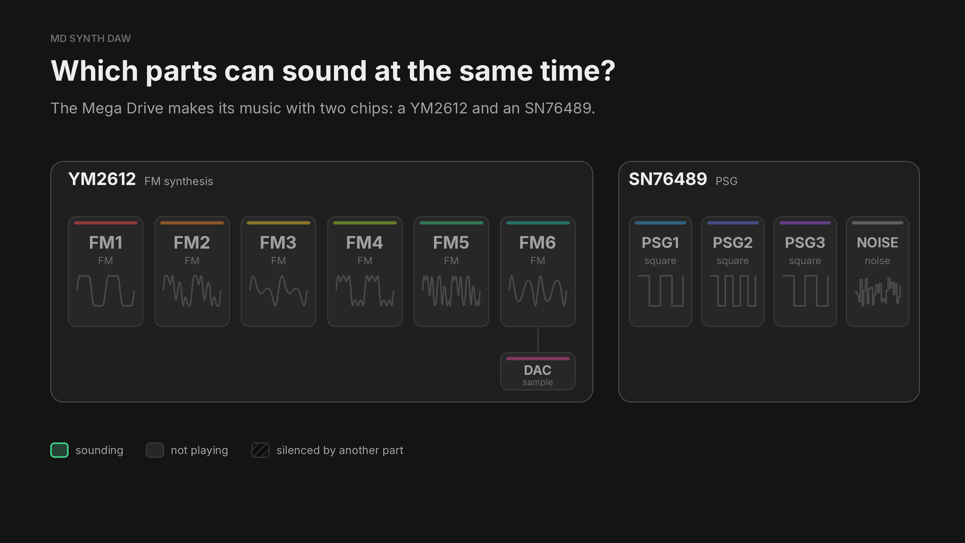Choose the FM5 dense waveform icon
The image size is (965, 543).
point(451,291)
